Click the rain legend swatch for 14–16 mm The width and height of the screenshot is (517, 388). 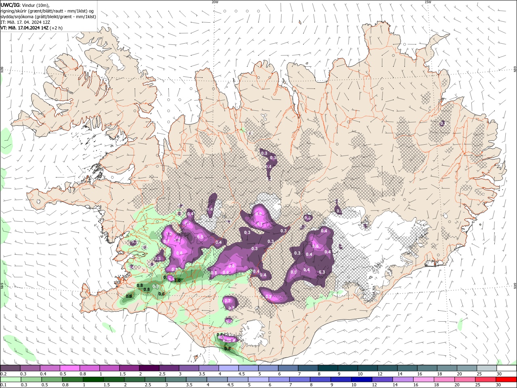[402, 380]
